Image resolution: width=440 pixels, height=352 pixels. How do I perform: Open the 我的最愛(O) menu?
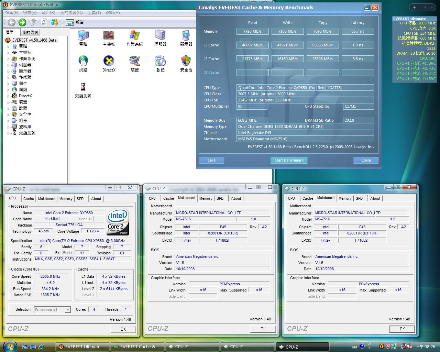pos(71,13)
